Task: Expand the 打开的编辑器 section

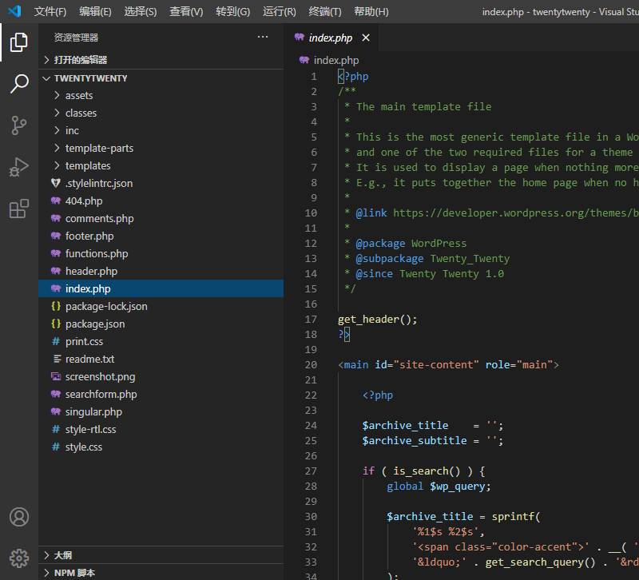Action: [161, 60]
